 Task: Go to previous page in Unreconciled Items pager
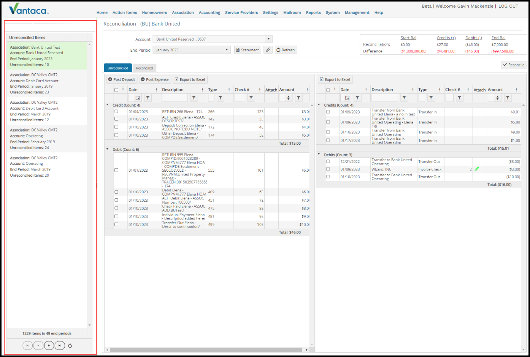[x=38, y=346]
